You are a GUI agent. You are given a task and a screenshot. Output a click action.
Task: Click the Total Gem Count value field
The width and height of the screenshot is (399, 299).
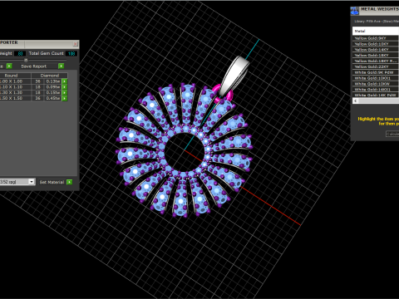pyautogui.click(x=71, y=53)
